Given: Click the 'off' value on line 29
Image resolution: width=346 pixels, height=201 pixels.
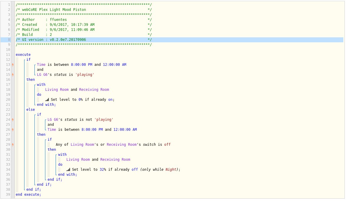Looking at the screenshot, I should click(167, 145).
